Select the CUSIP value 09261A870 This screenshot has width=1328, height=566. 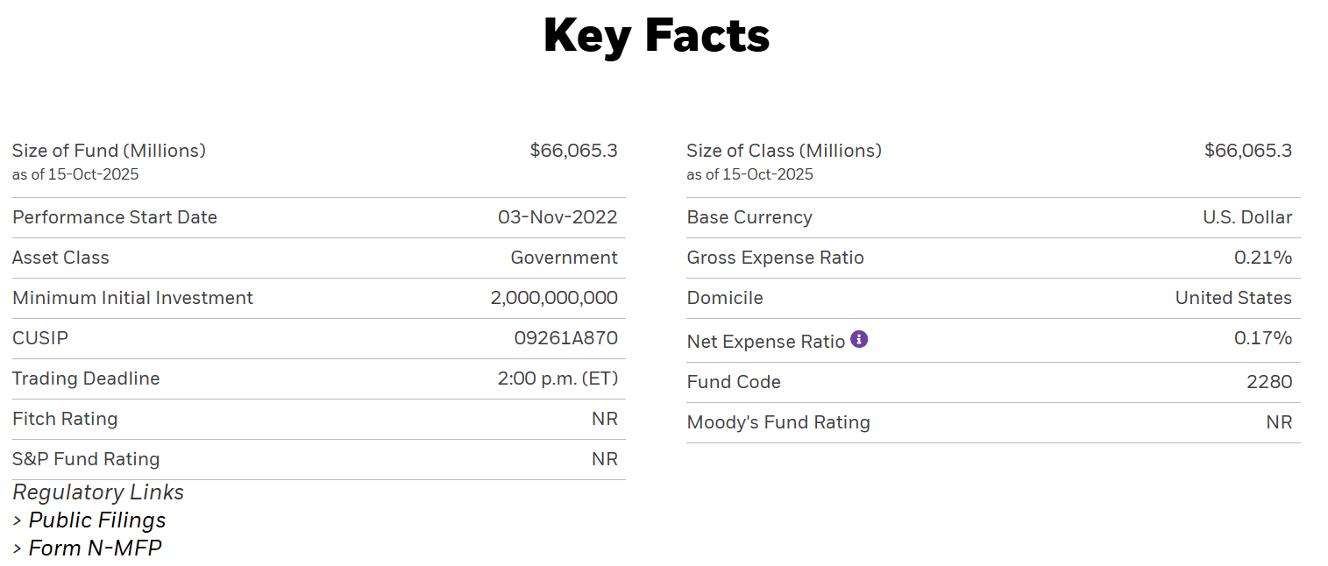tap(565, 338)
